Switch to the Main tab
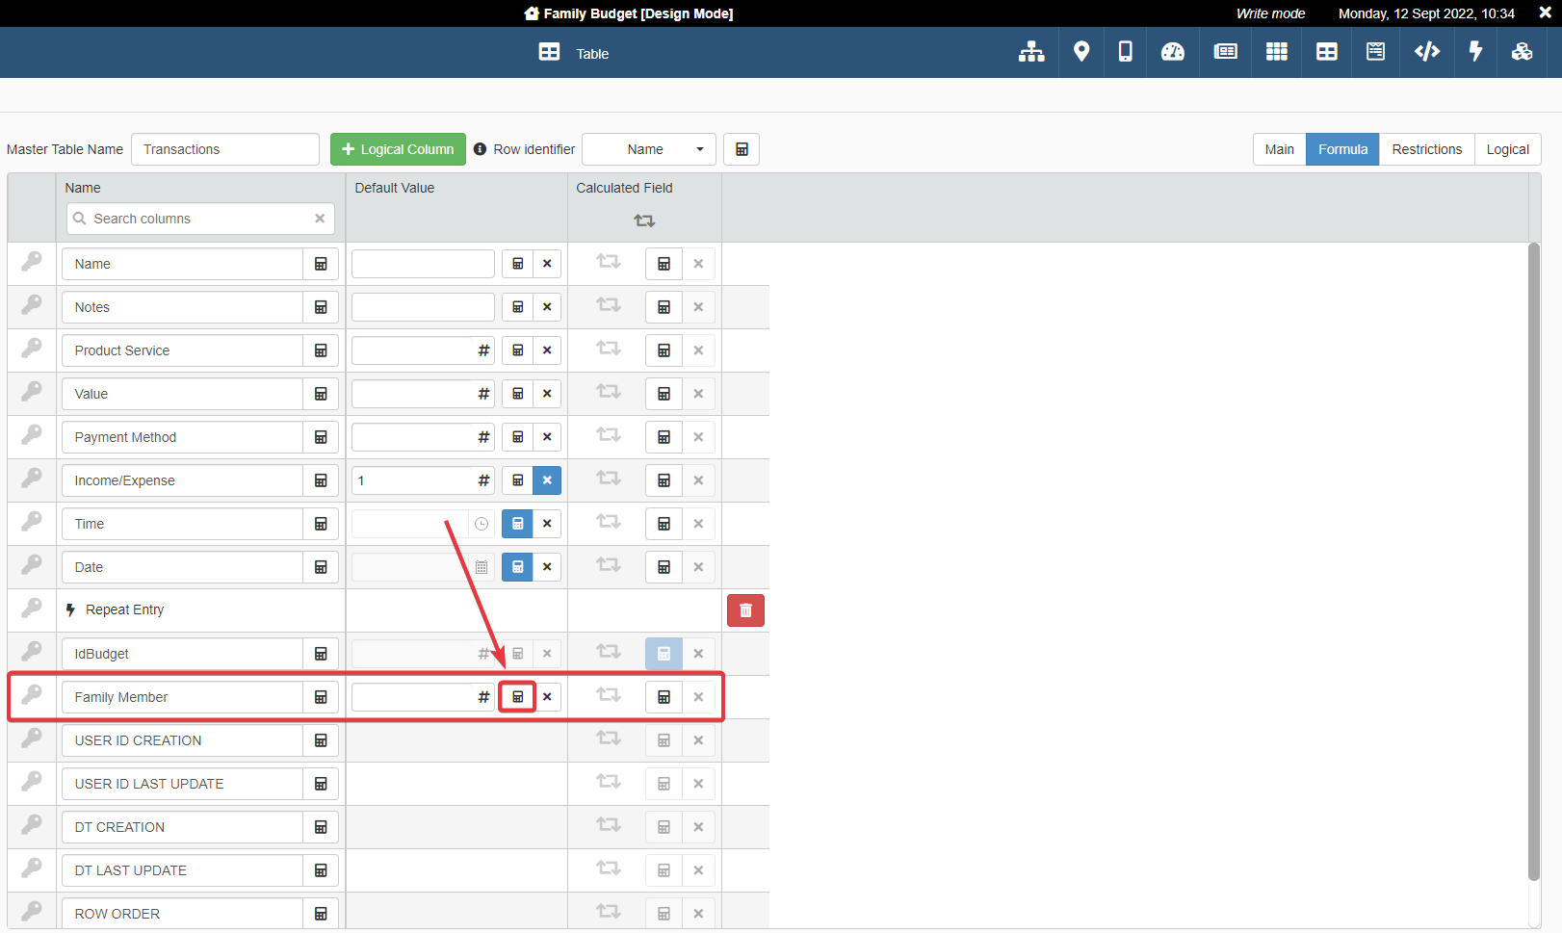This screenshot has height=933, width=1562. pyautogui.click(x=1279, y=149)
